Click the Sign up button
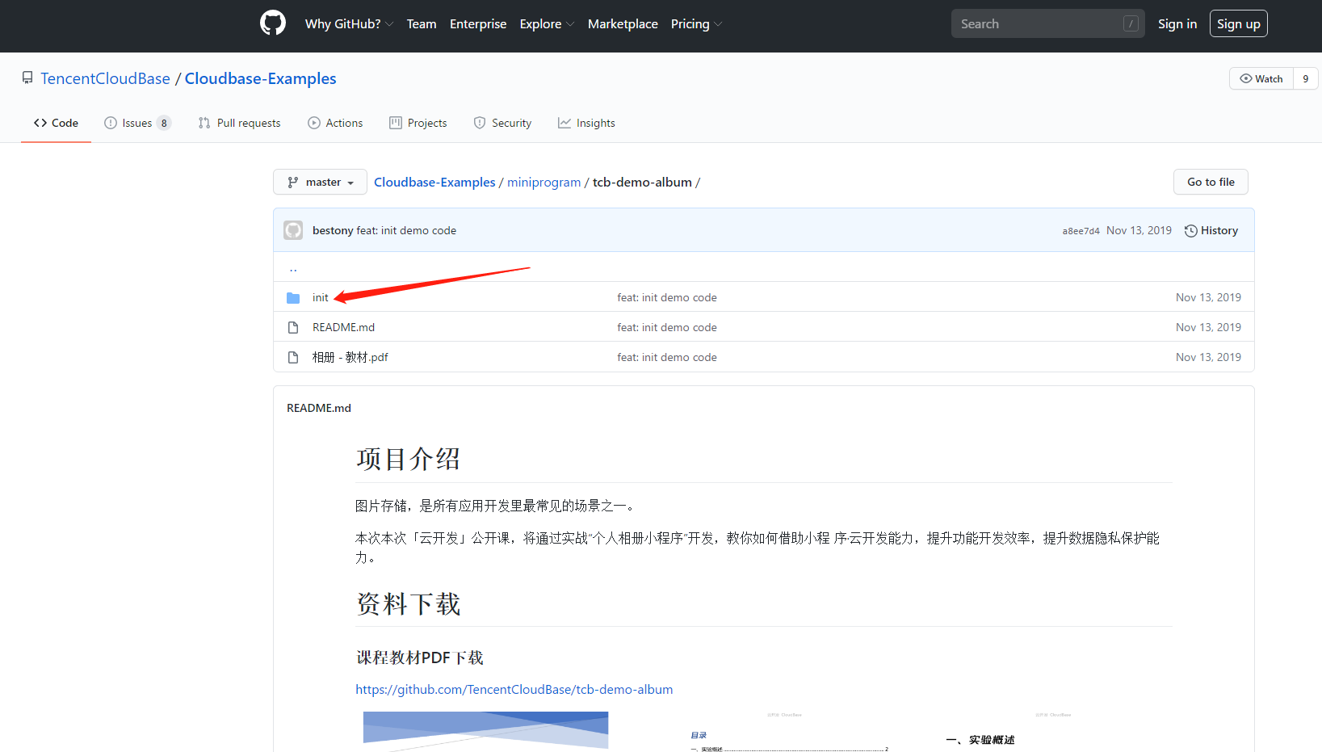The image size is (1322, 752). point(1239,23)
